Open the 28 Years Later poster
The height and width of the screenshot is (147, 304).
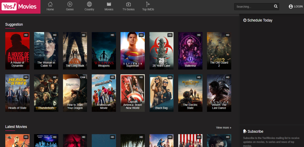pos(161,51)
